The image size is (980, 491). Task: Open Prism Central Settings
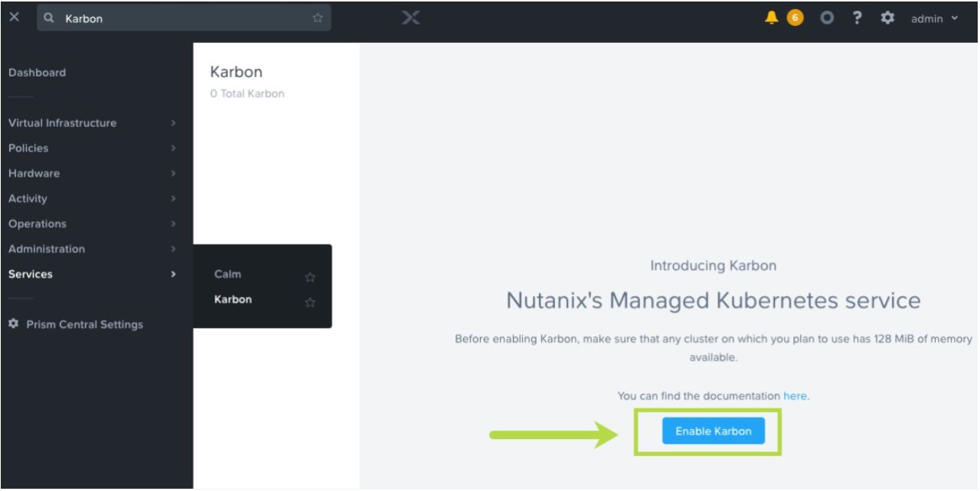(85, 324)
